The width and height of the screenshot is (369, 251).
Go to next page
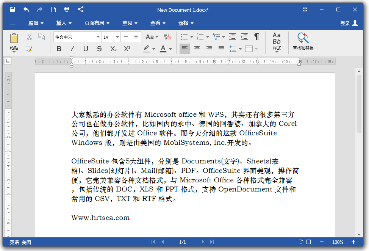tap(203, 242)
